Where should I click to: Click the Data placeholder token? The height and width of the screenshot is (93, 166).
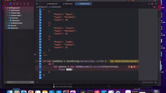pos(69,69)
